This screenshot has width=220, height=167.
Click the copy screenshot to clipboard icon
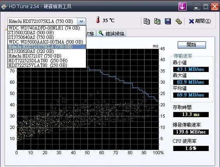[x=157, y=21]
